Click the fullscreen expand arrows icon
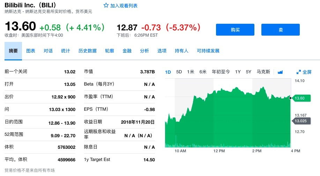The width and height of the screenshot is (320, 176). pos(299,72)
